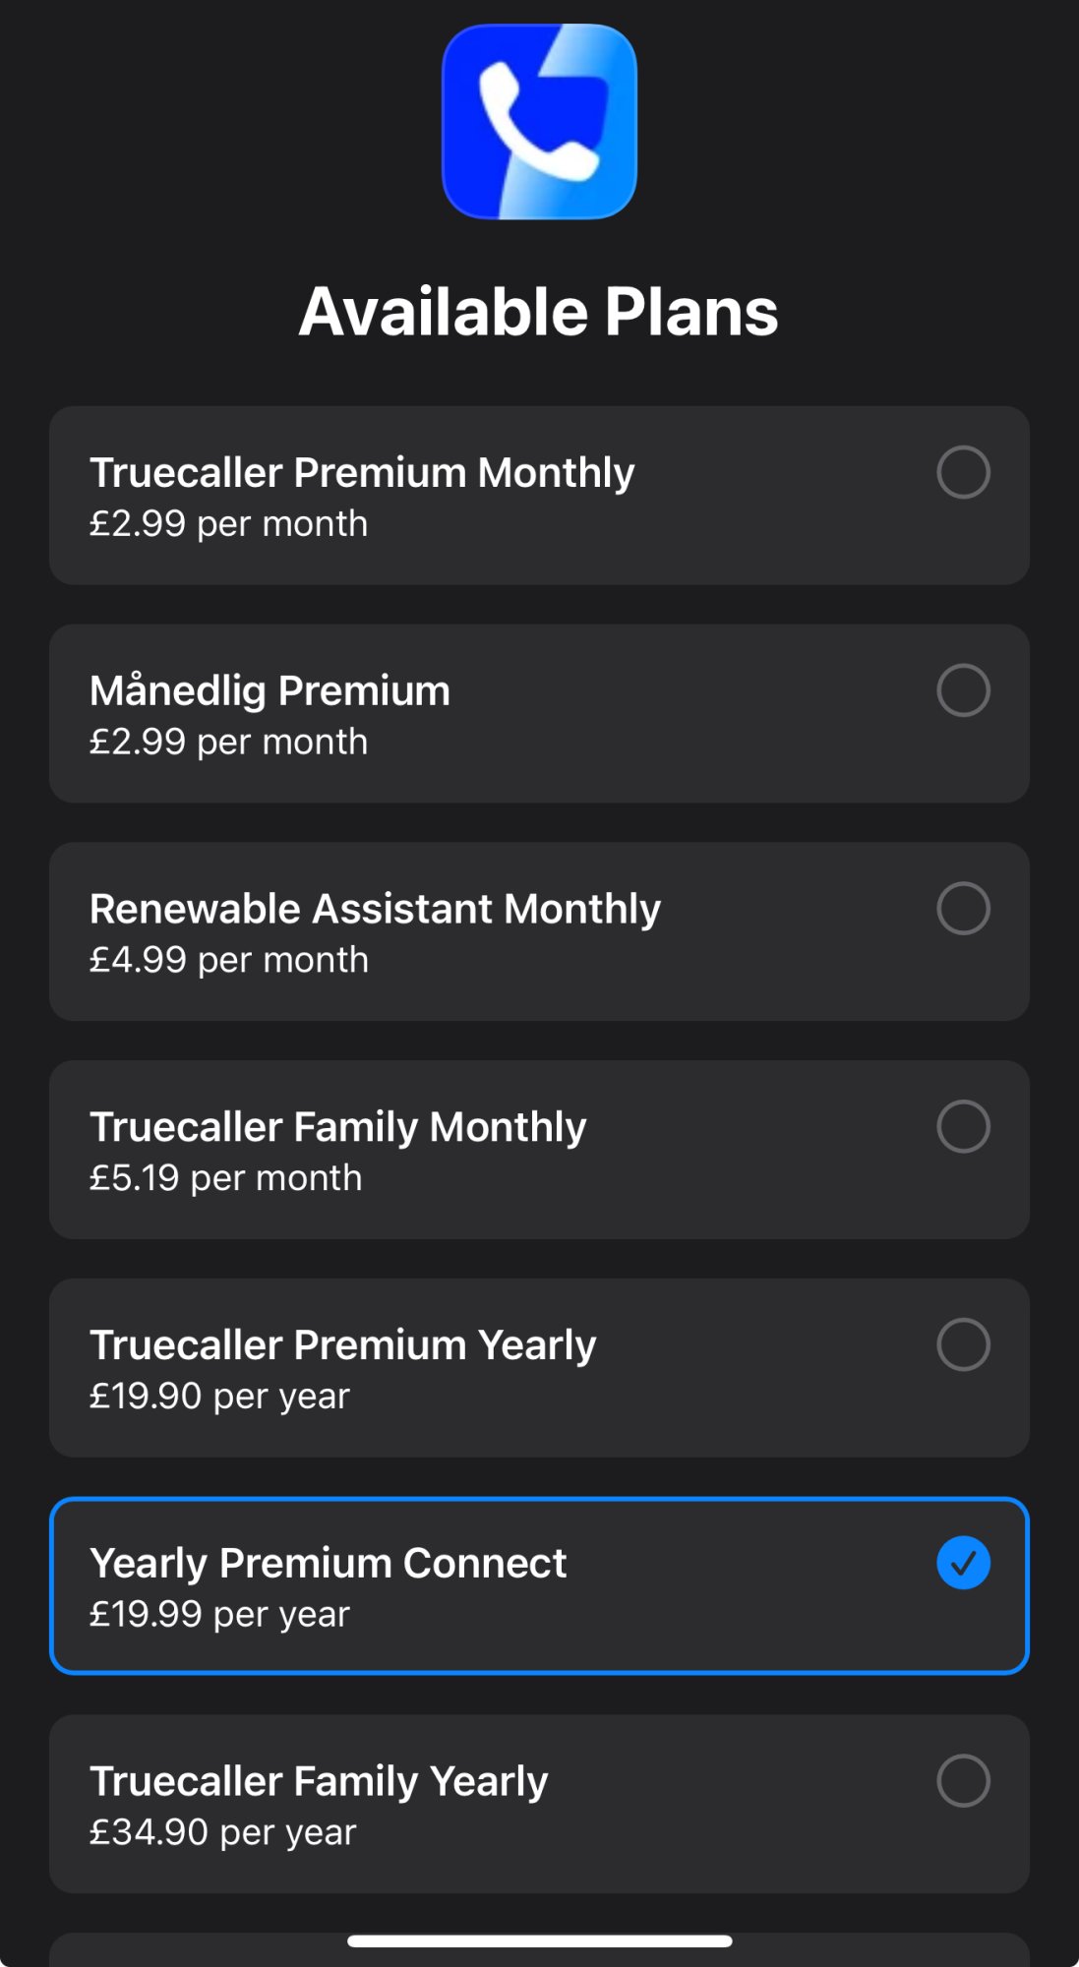This screenshot has height=1967, width=1079.
Task: Select Truecaller Family Yearly radio button
Action: pyautogui.click(x=963, y=1780)
